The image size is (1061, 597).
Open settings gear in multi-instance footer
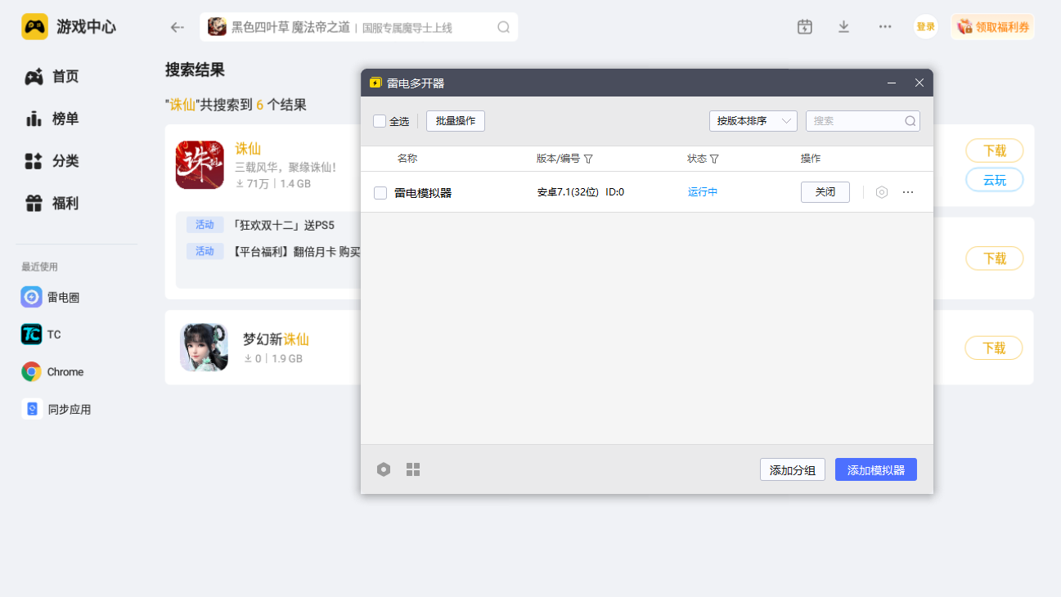click(x=384, y=469)
